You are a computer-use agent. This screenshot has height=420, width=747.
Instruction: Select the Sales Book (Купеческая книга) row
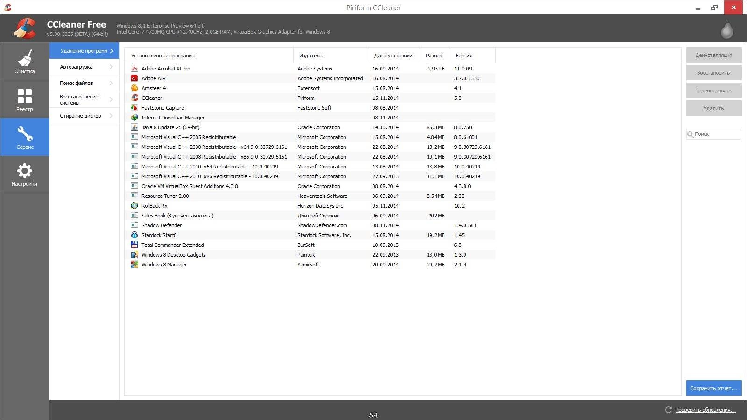(x=310, y=215)
